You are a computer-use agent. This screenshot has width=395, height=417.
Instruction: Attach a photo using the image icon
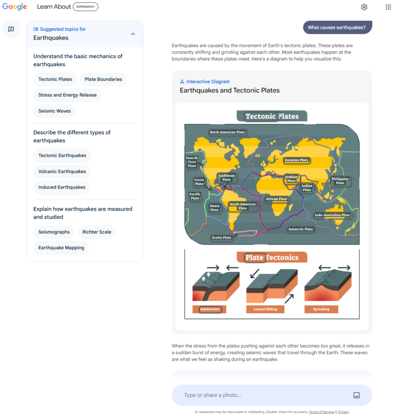pyautogui.click(x=357, y=395)
